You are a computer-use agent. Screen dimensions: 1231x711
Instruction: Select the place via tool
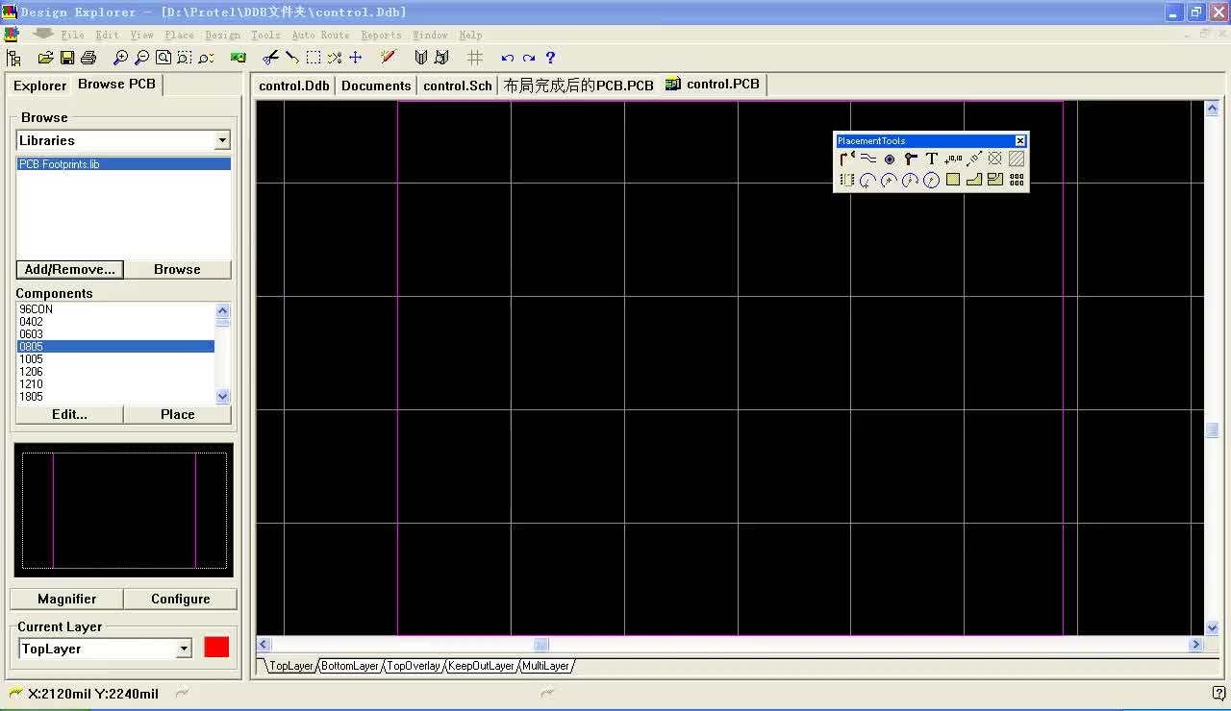click(x=910, y=159)
